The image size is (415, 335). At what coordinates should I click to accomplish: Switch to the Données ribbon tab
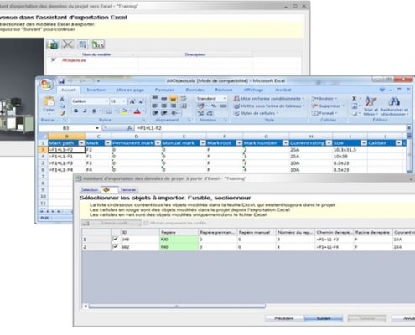tap(195, 90)
